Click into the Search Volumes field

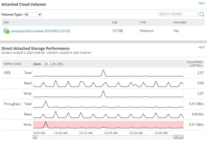pos(178,14)
